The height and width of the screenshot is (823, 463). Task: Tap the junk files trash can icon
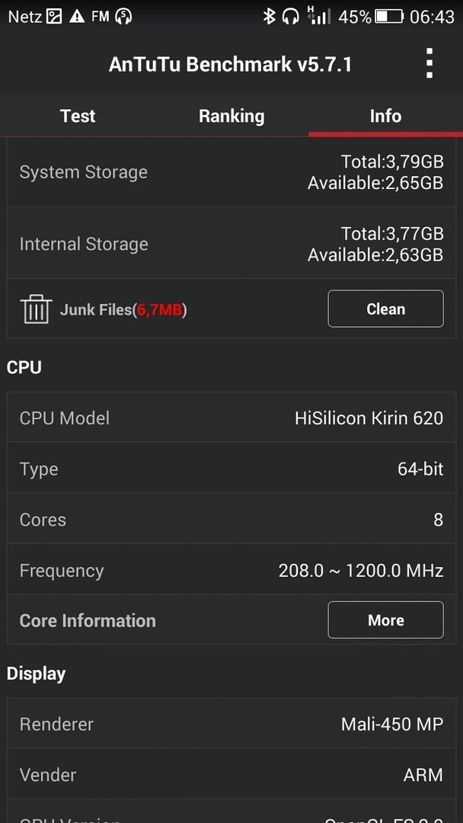point(36,309)
